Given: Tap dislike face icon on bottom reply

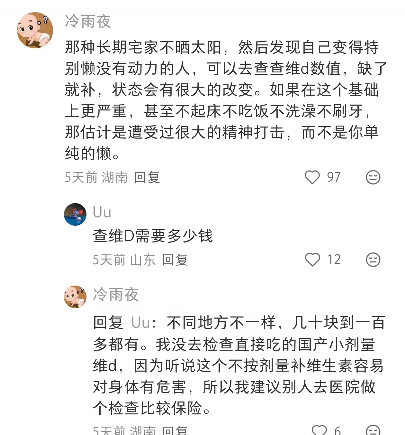Looking at the screenshot, I should (373, 430).
